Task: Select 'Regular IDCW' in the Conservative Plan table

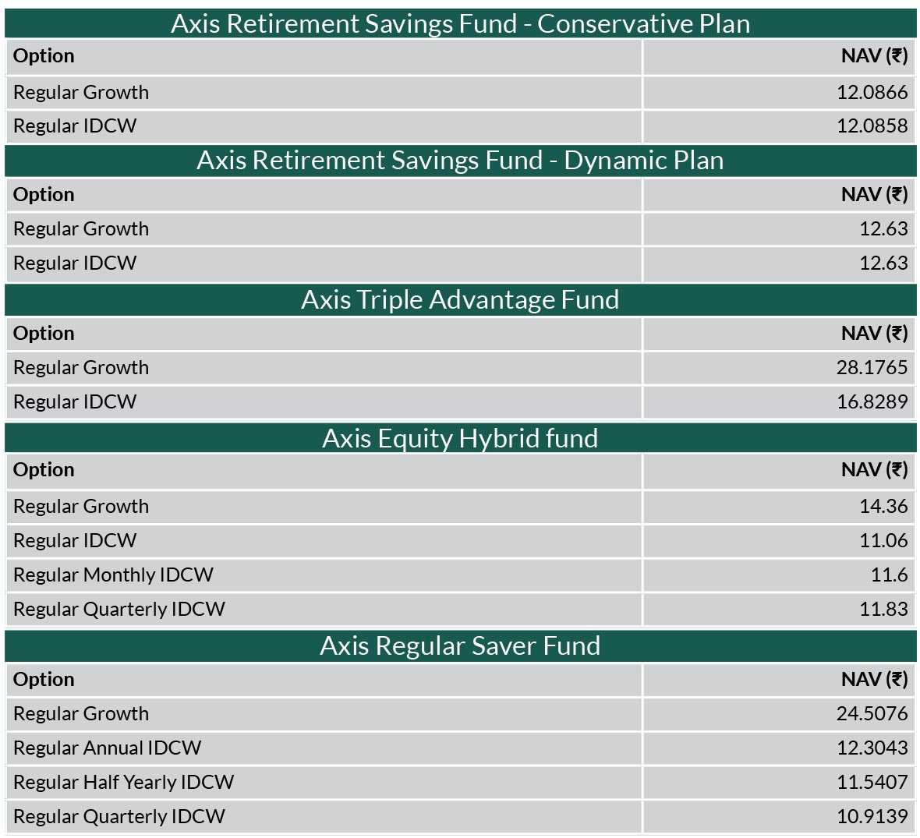Action: pos(75,126)
